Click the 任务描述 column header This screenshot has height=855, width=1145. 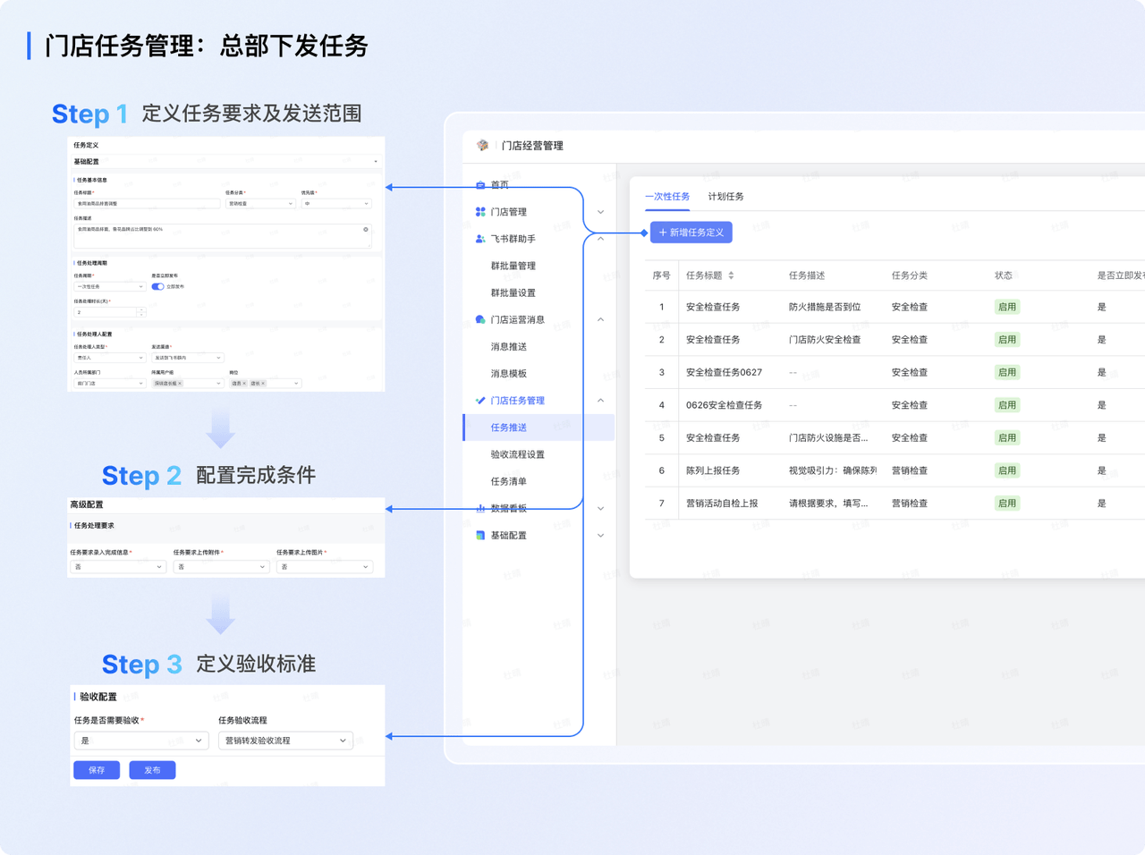pos(807,275)
